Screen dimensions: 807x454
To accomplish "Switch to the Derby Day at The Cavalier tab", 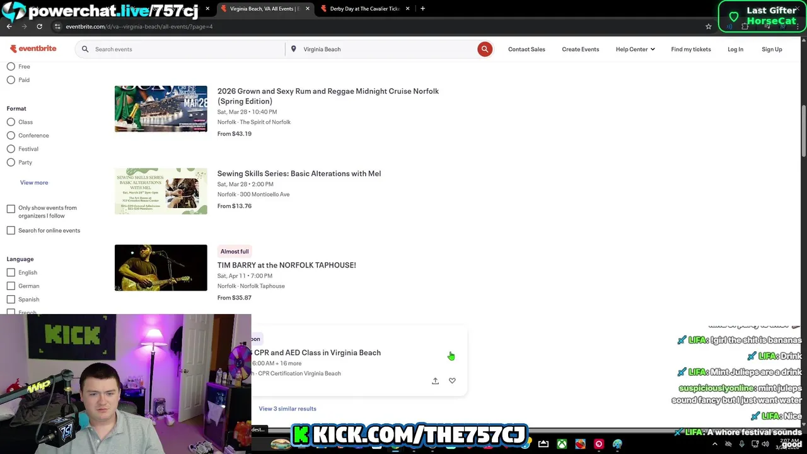I will coord(364,9).
